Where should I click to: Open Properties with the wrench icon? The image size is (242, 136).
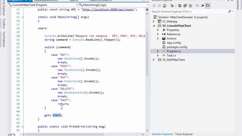(203, 6)
